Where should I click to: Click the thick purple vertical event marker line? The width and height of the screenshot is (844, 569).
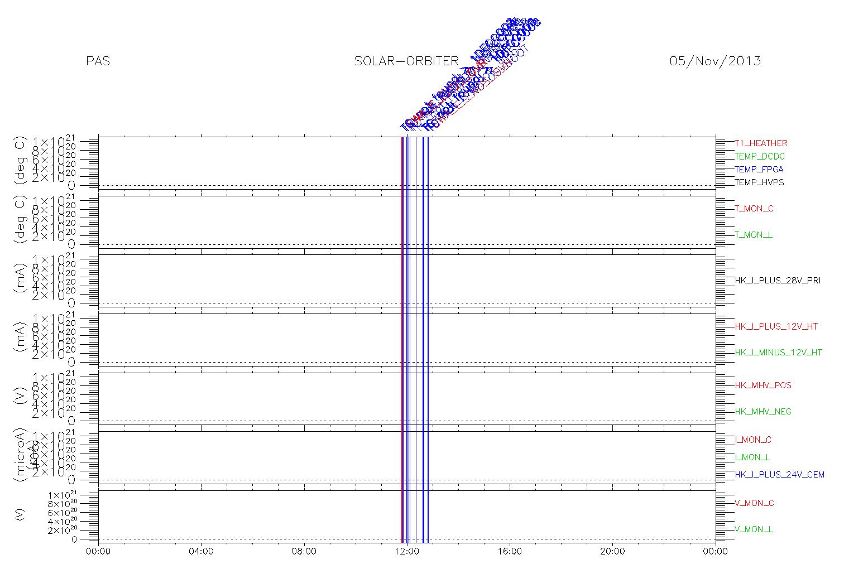pos(402,339)
